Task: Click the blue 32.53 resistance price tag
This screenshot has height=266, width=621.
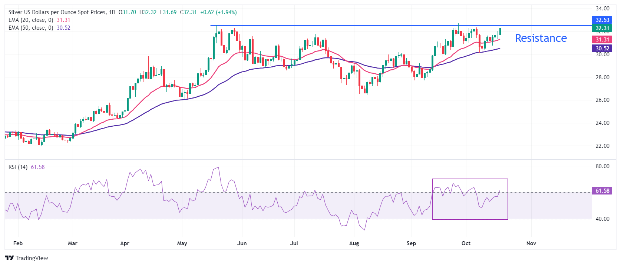Action: click(602, 20)
